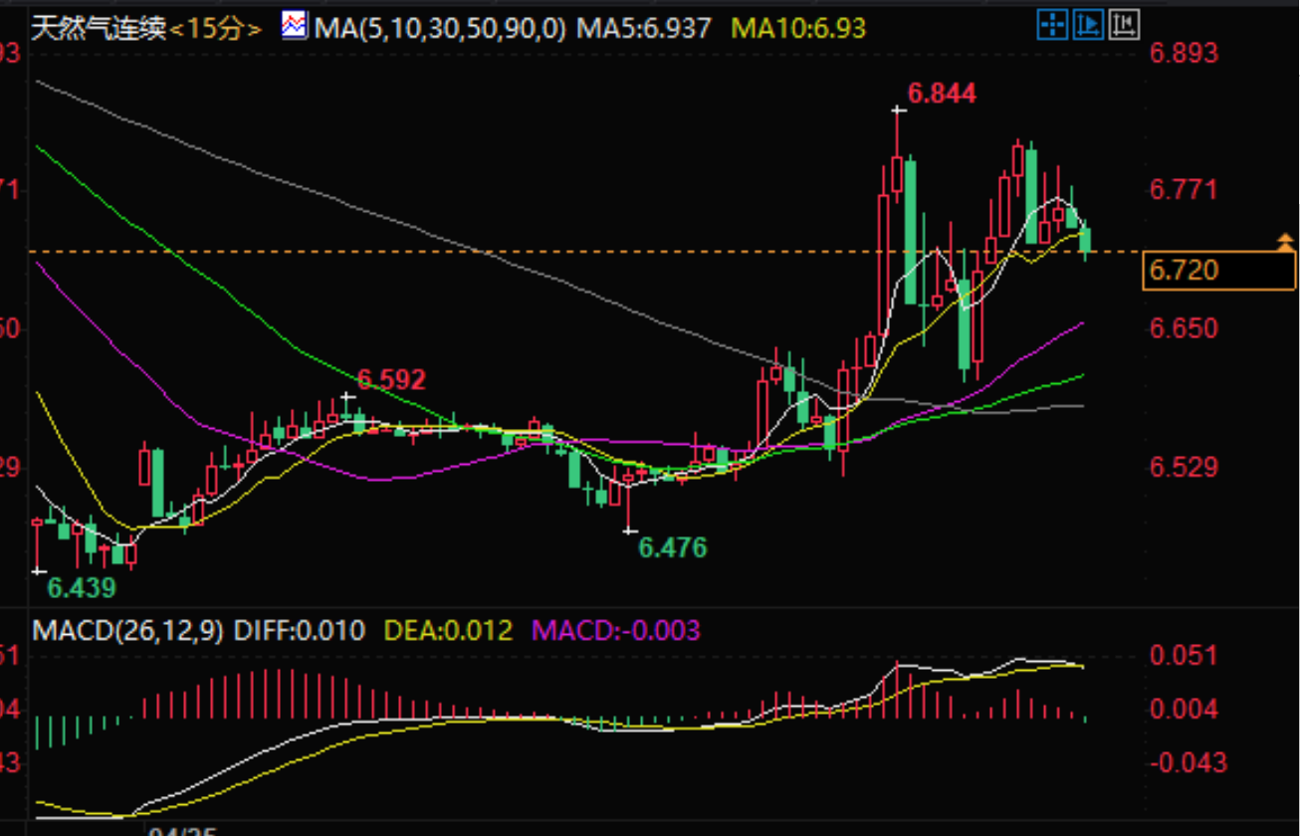This screenshot has height=836, width=1300.
Task: Click the DIFF:0.010 readout
Action: [301, 630]
